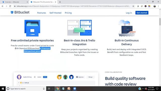This screenshot has width=161, height=91.
Task: Click the taskbar microphone icon
Action: pyautogui.click(x=44, y=89)
